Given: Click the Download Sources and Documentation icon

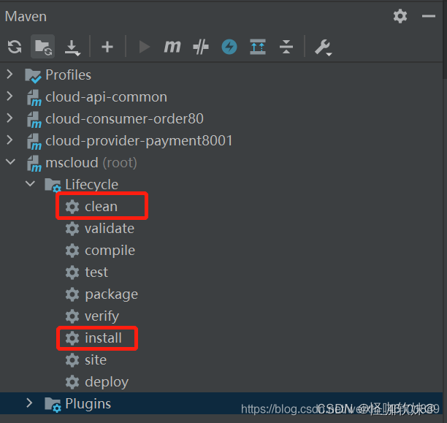Looking at the screenshot, I should click(72, 47).
